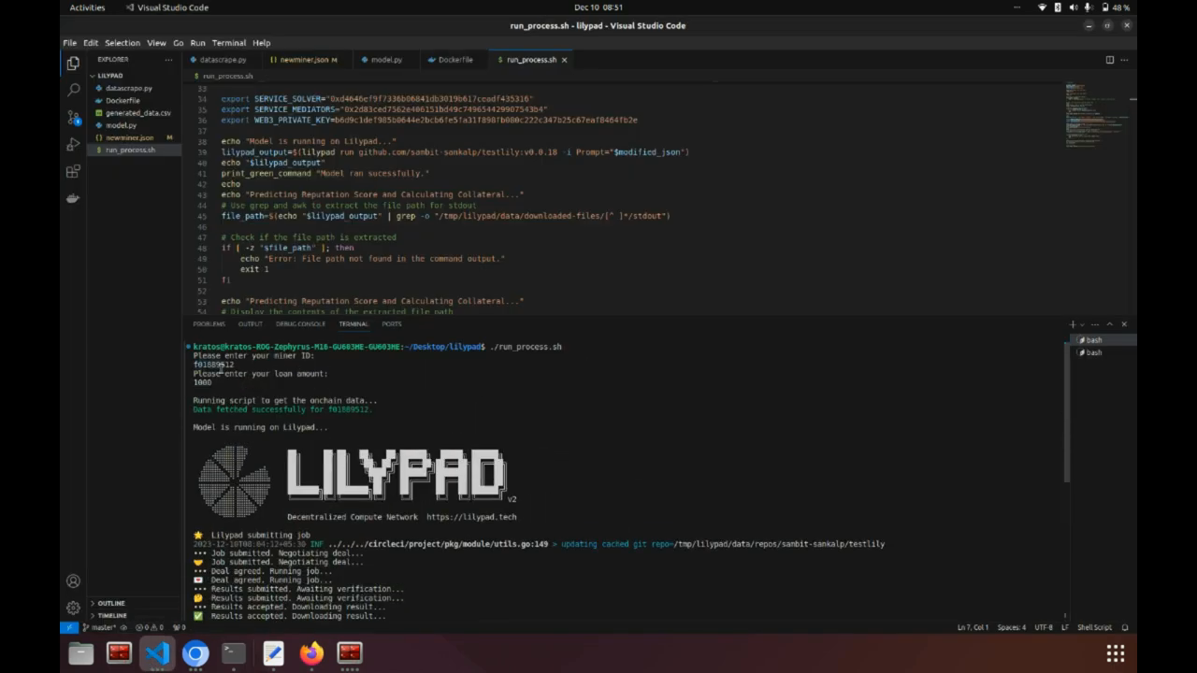Switch to the PROBLEMS panel tab
This screenshot has height=673, width=1197.
209,324
